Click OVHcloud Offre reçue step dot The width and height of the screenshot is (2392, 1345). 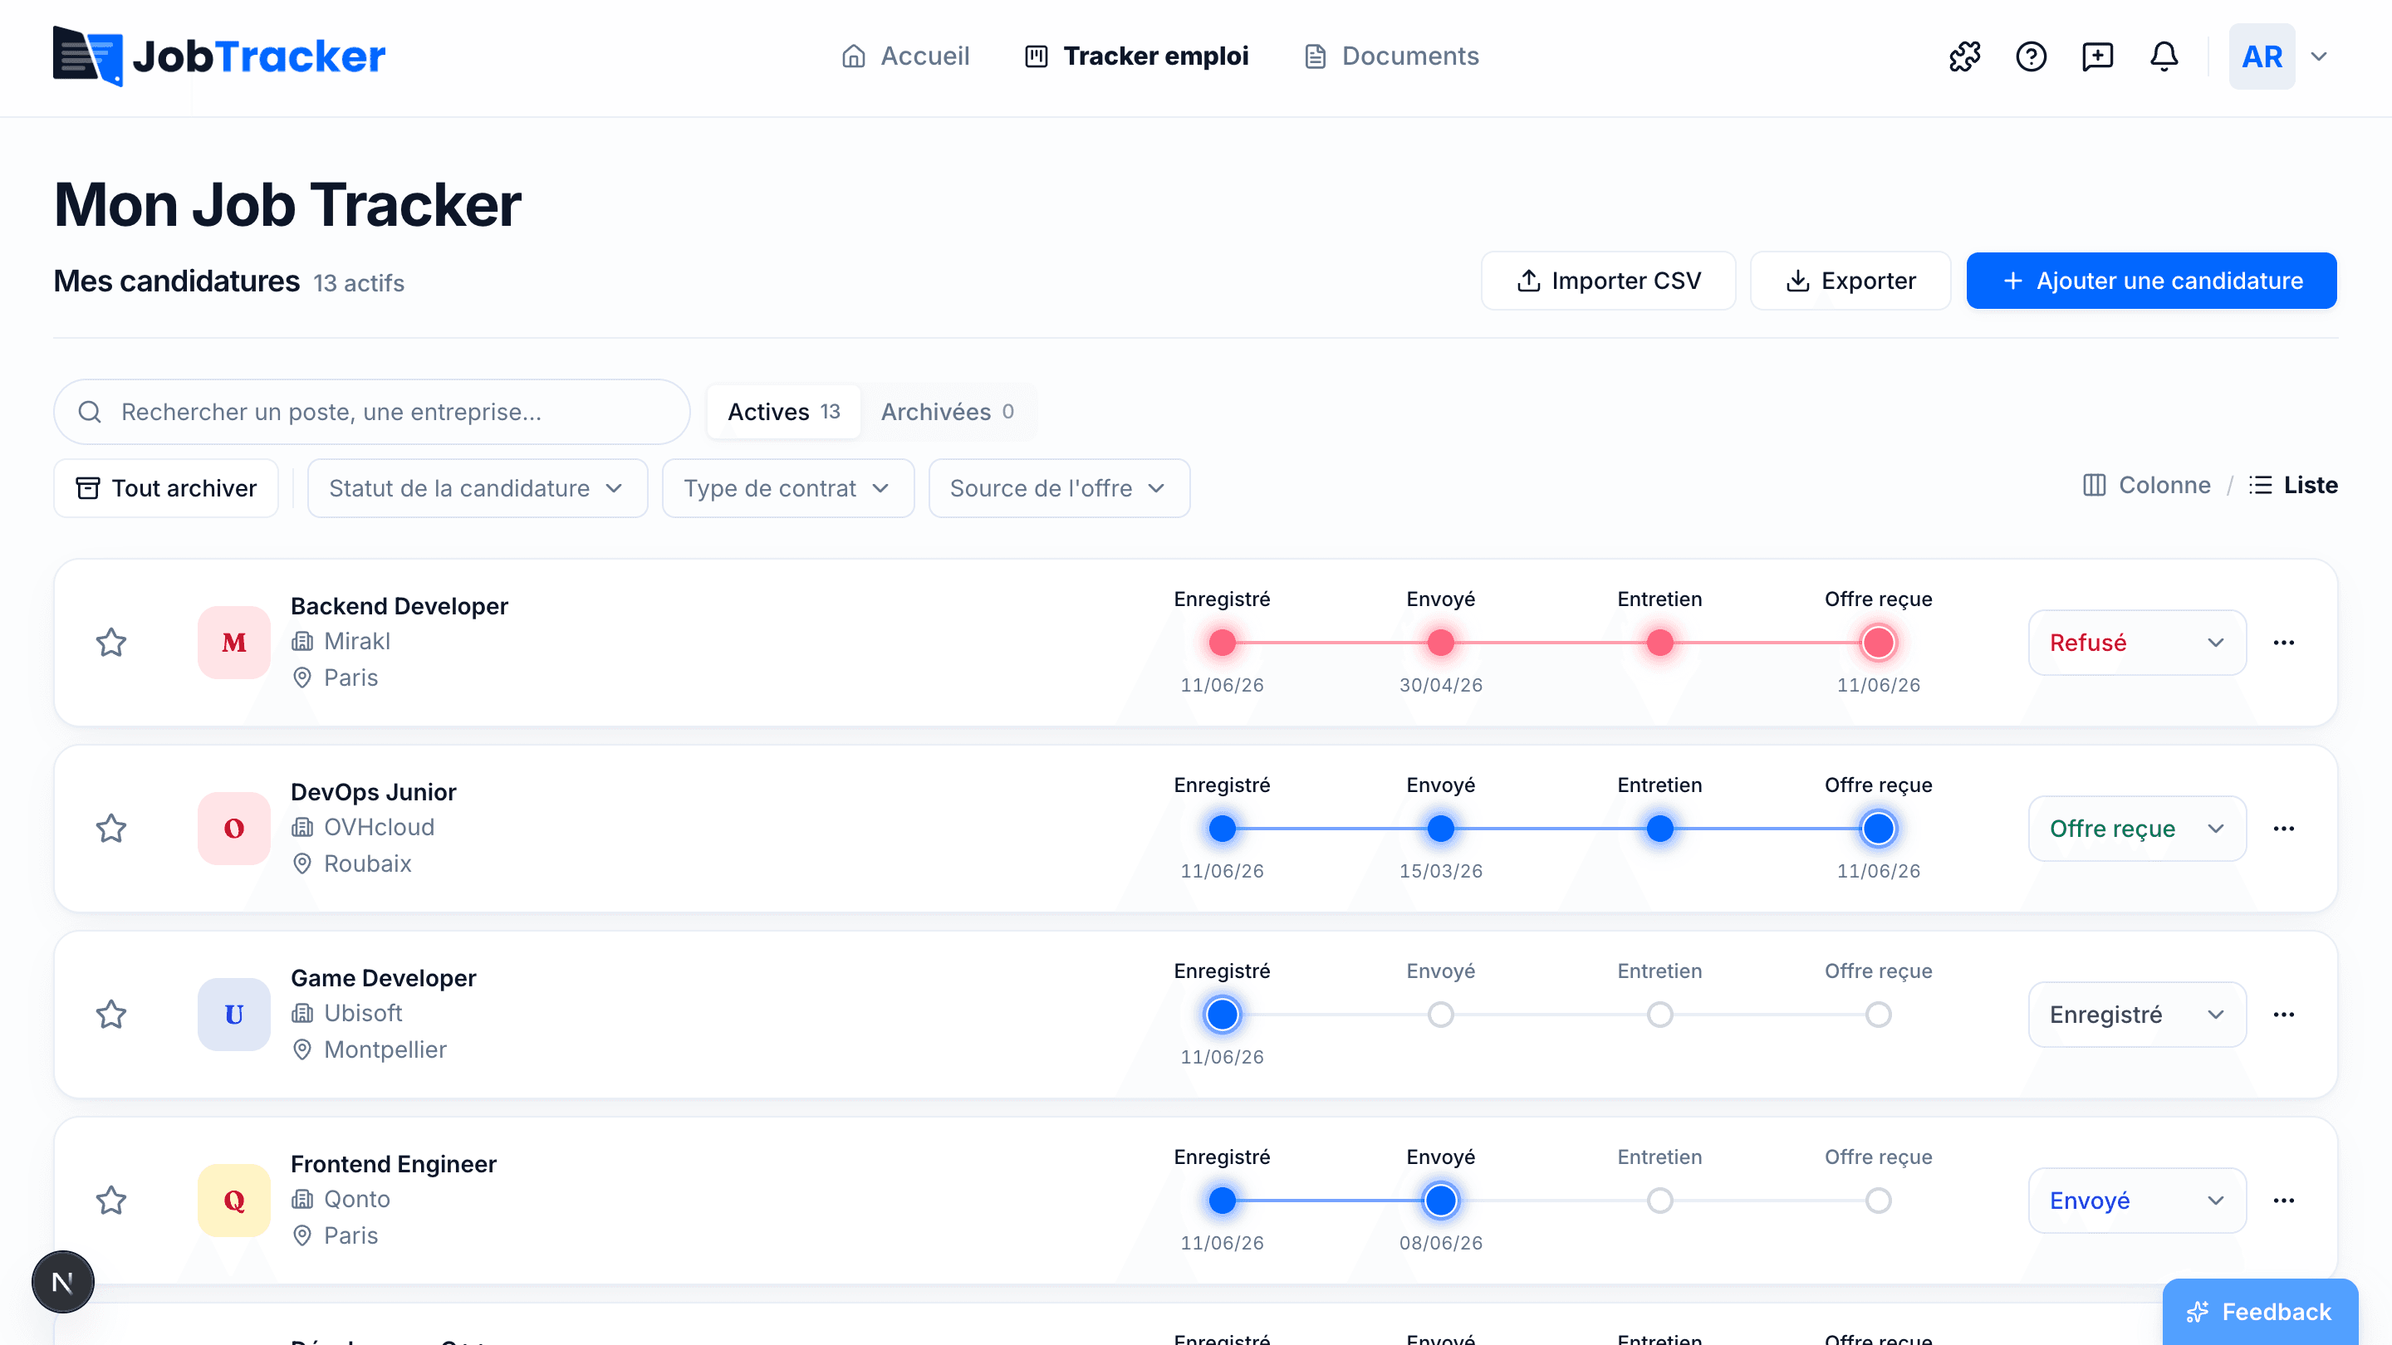[1879, 828]
